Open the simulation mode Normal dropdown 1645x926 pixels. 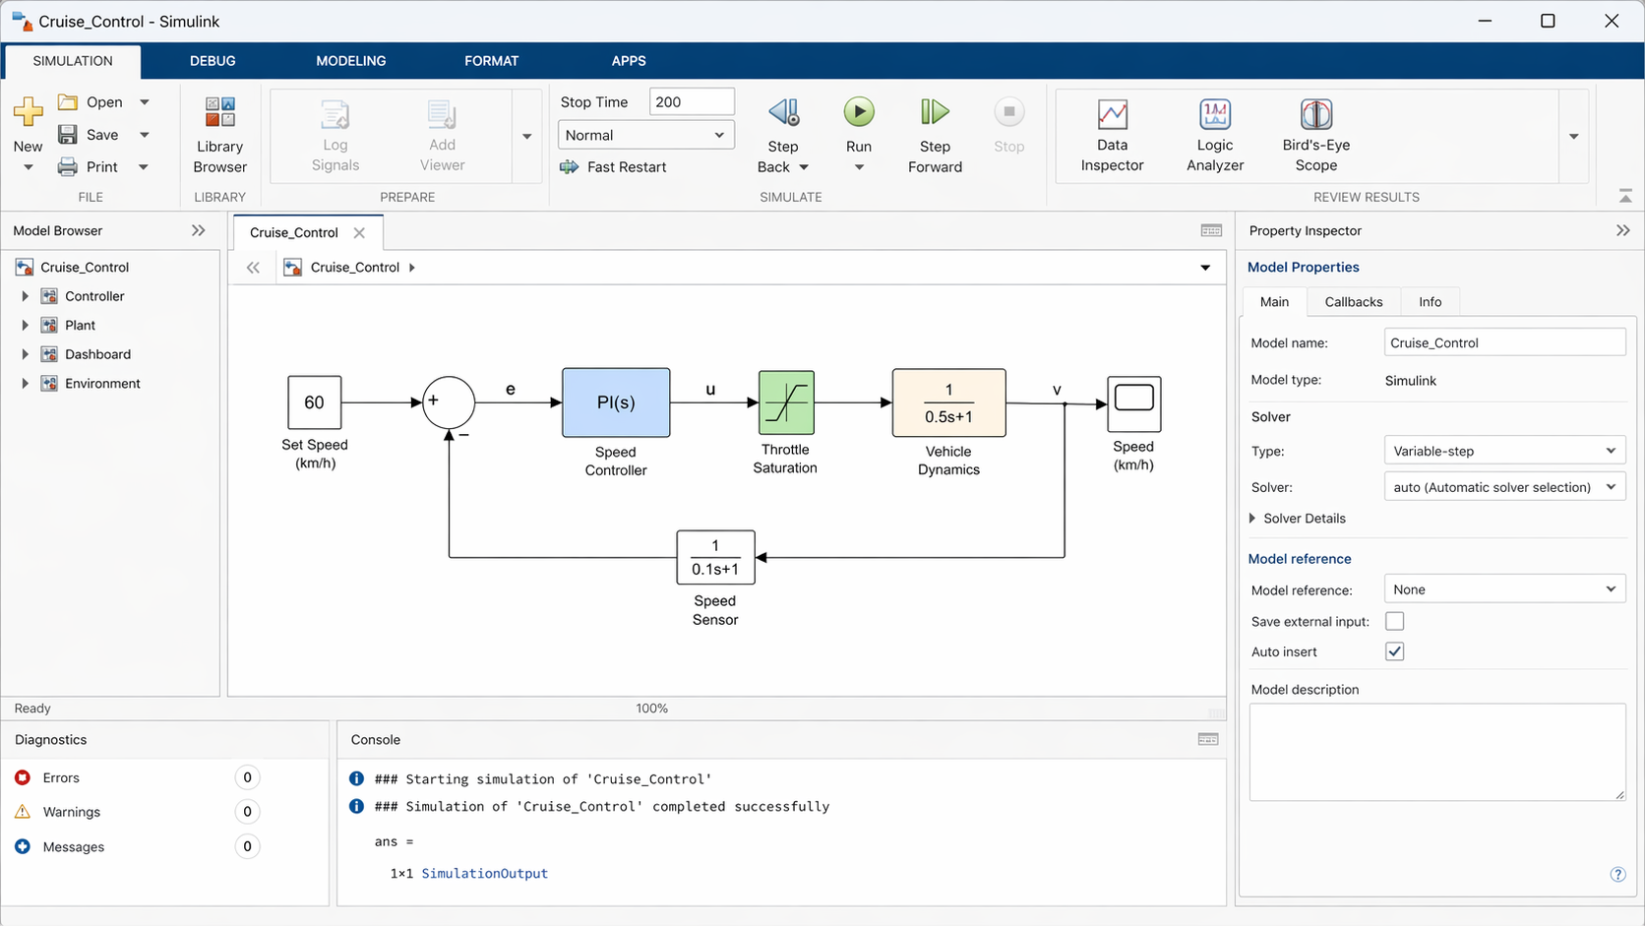pyautogui.click(x=645, y=135)
